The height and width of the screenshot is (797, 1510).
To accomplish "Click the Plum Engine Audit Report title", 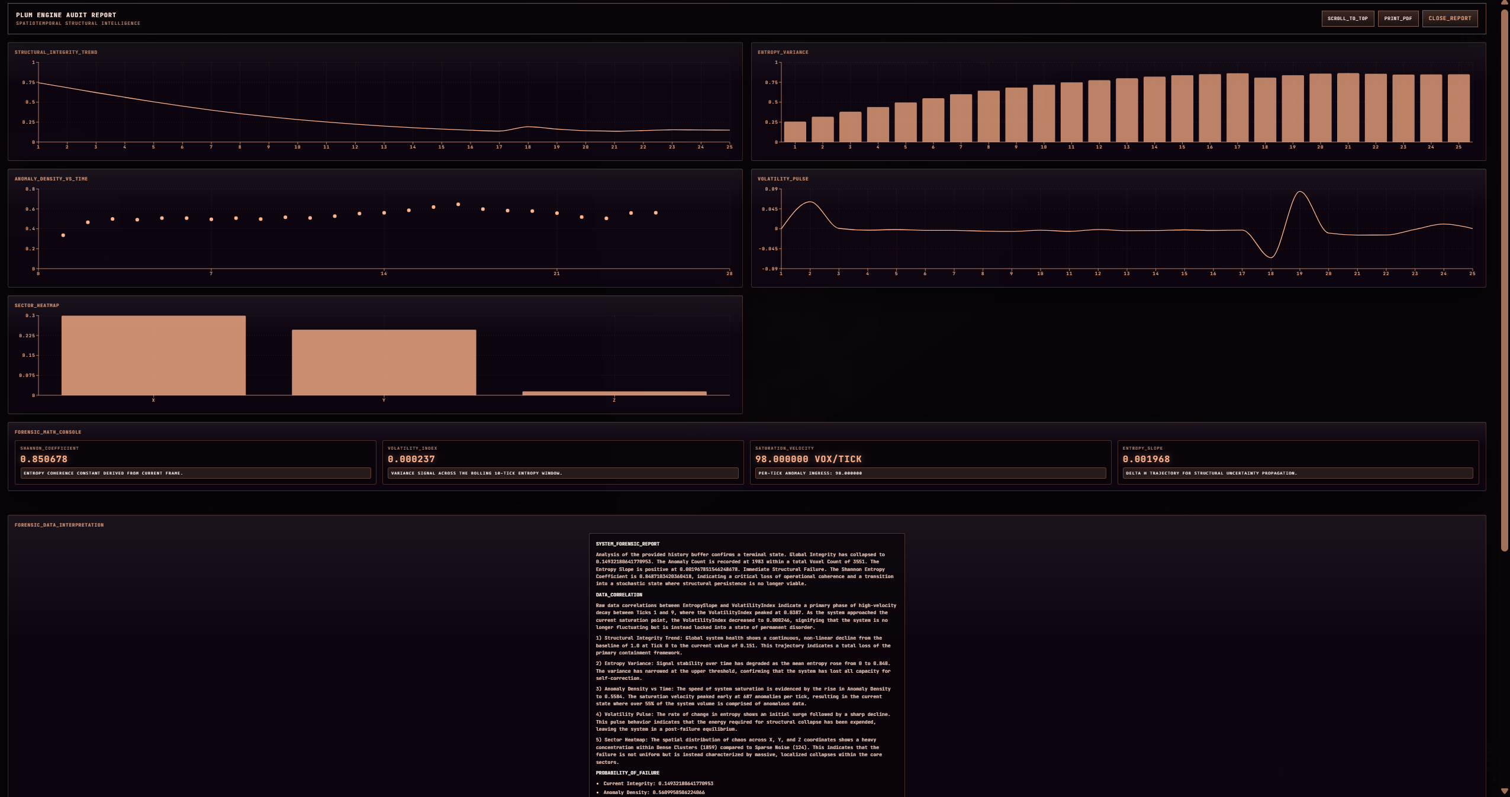I will pyautogui.click(x=66, y=15).
